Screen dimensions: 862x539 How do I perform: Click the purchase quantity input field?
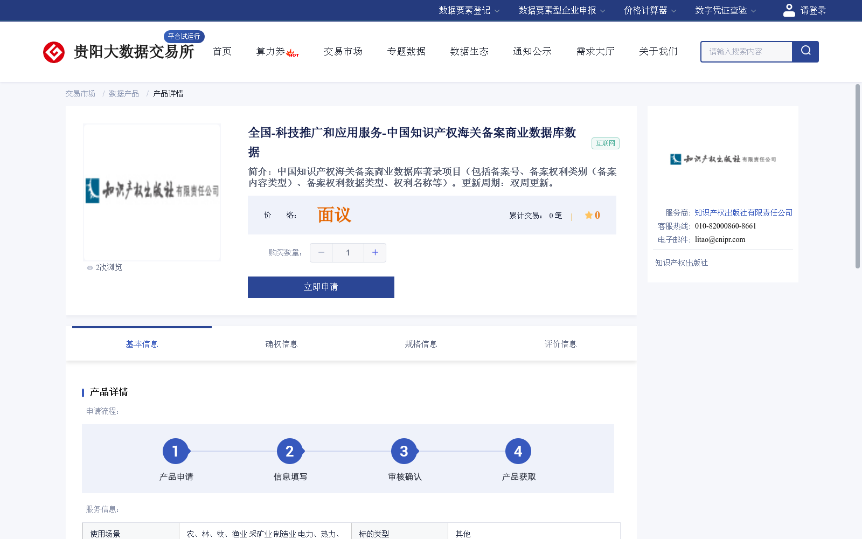(348, 253)
